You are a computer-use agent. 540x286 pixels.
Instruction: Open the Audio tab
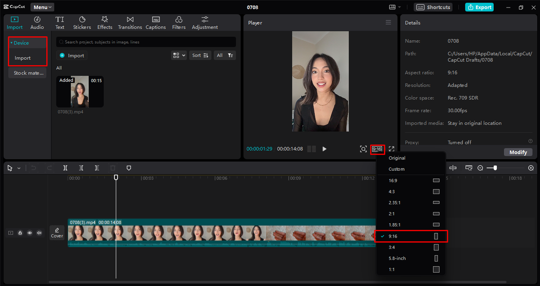pyautogui.click(x=37, y=23)
